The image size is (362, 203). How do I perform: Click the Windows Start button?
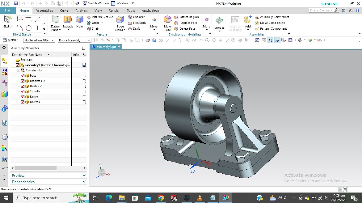[x=6, y=198]
